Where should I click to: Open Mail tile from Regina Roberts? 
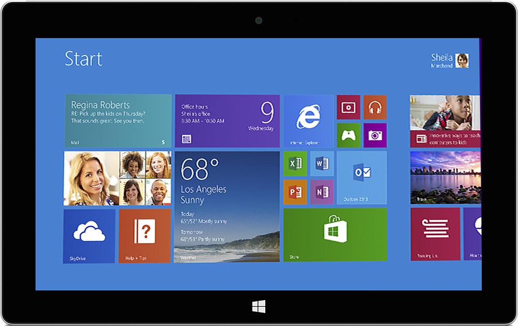click(118, 121)
